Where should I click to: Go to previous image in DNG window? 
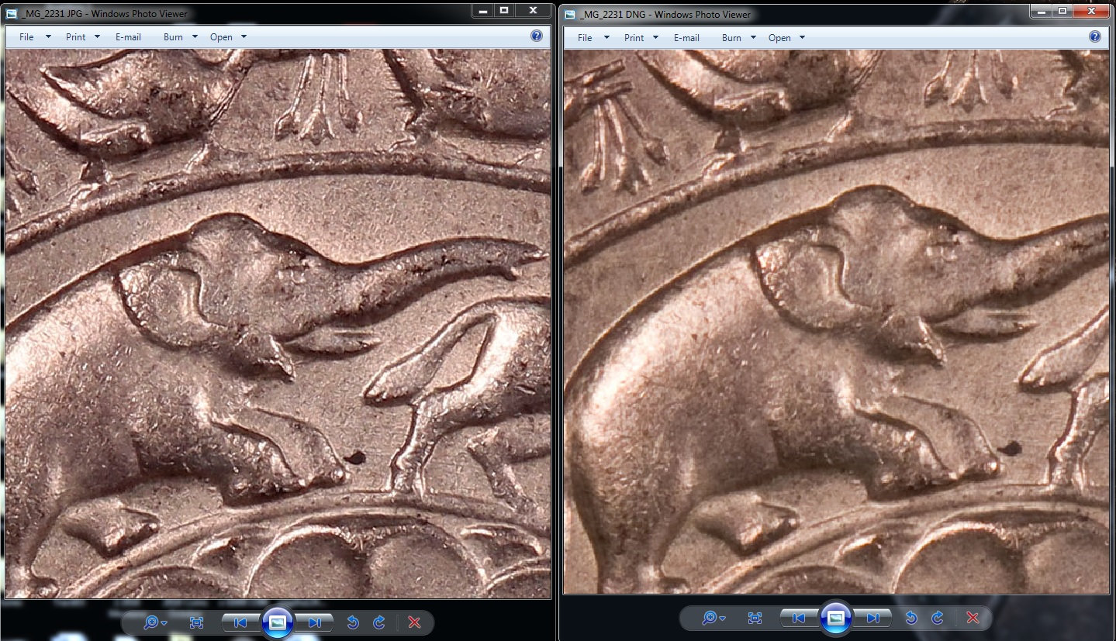798,618
